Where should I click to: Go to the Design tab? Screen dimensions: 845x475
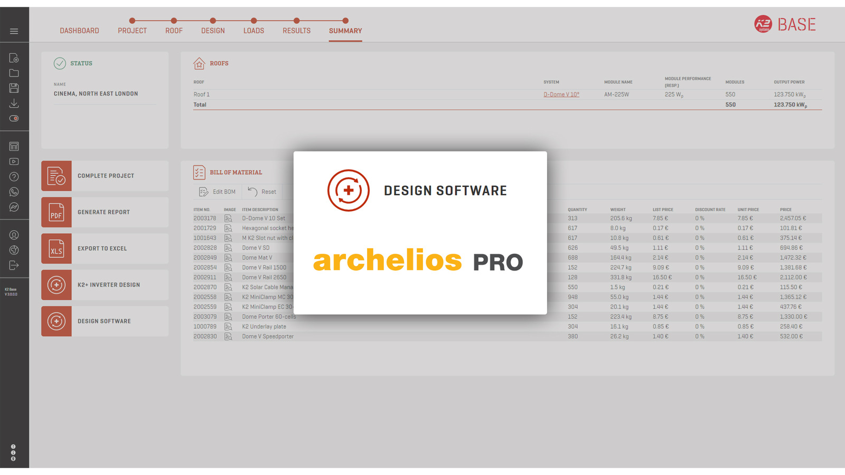213,31
